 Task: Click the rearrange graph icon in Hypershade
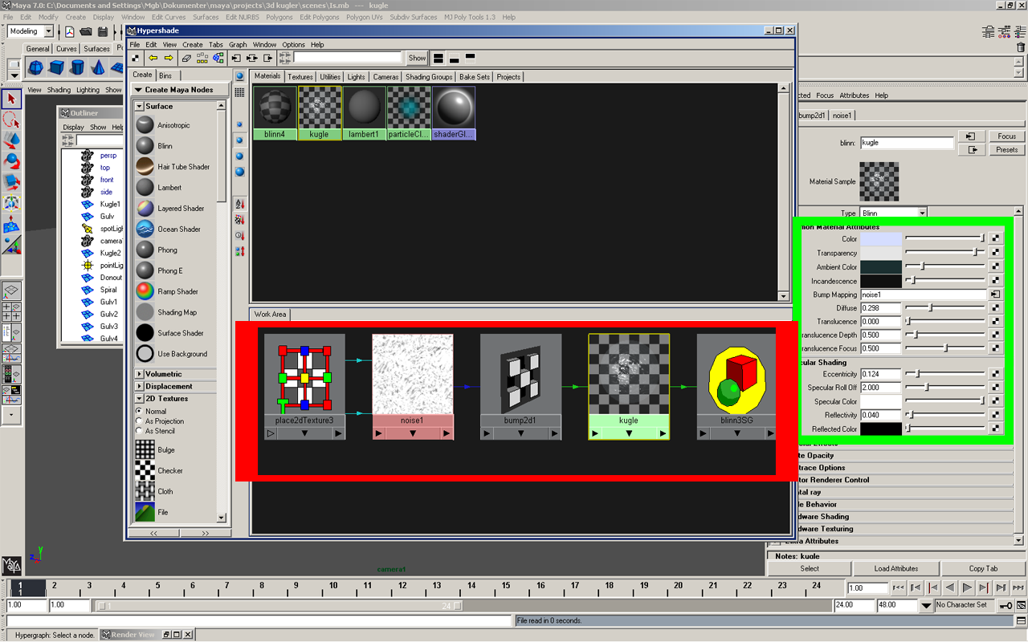[202, 58]
